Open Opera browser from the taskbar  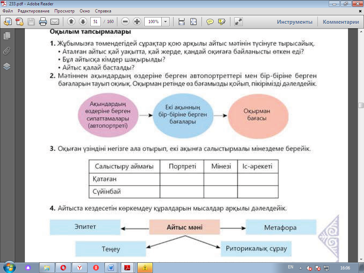coord(63,268)
